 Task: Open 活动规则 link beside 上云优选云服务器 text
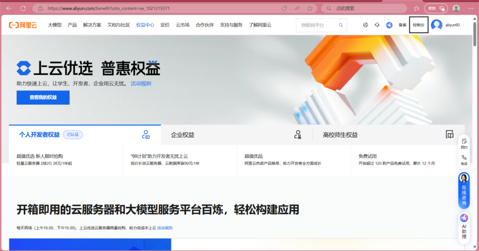point(165,228)
